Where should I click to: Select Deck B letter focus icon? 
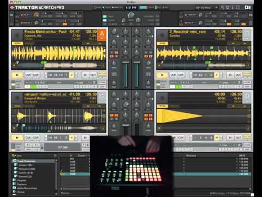point(247,34)
